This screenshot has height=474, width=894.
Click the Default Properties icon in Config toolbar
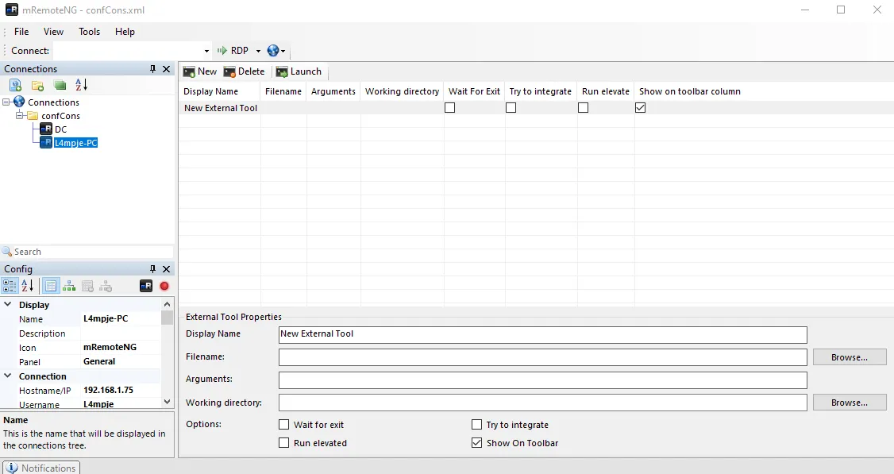click(x=87, y=286)
